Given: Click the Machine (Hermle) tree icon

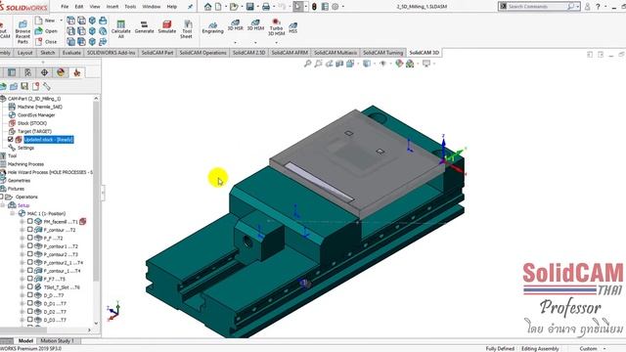Looking at the screenshot, I should click(12, 107).
